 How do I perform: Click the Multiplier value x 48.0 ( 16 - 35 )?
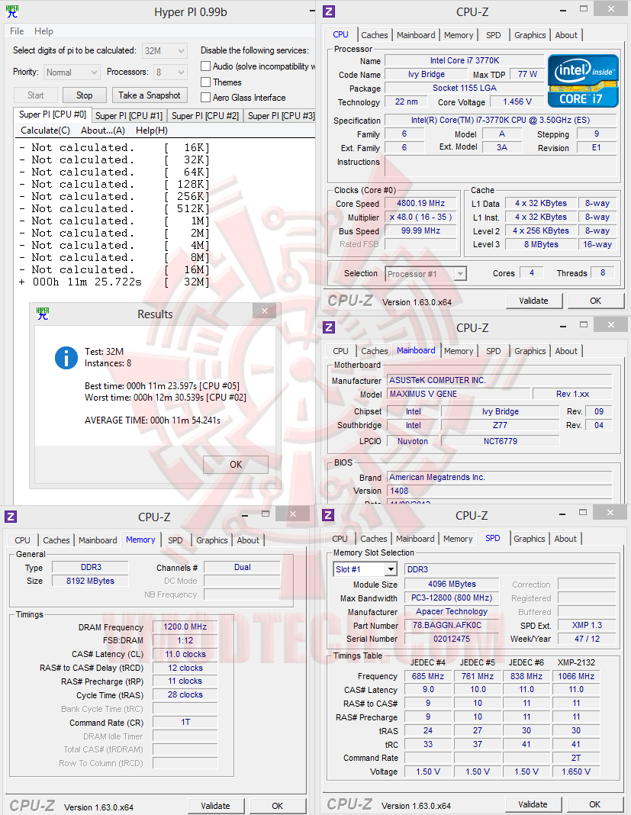click(x=421, y=217)
